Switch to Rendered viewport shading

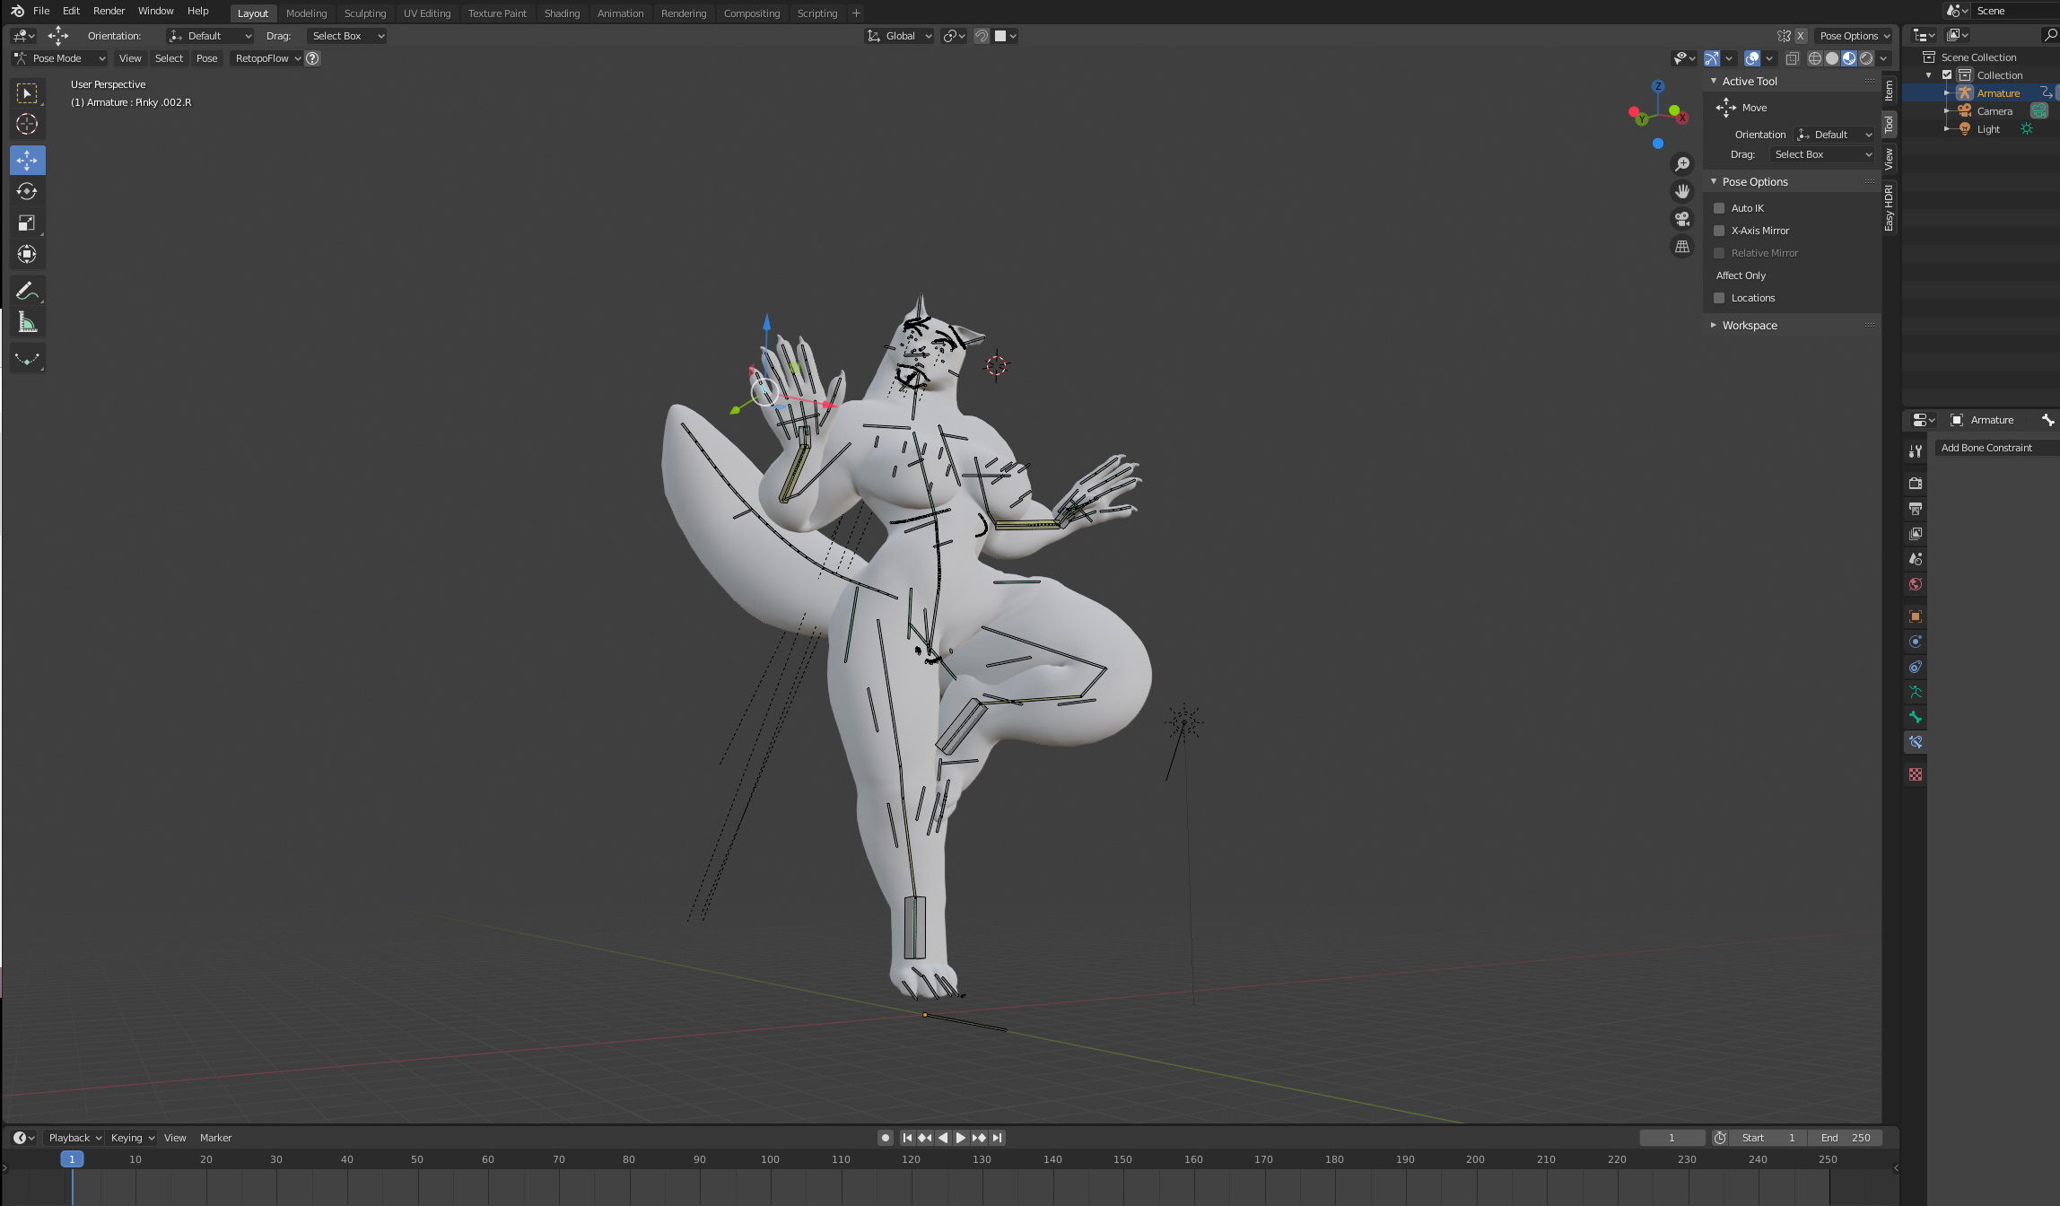click(1866, 58)
